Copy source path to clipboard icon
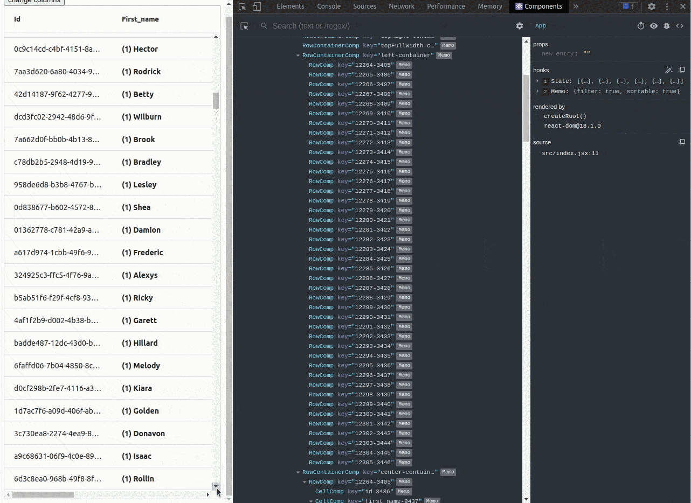The width and height of the screenshot is (691, 503). (682, 142)
